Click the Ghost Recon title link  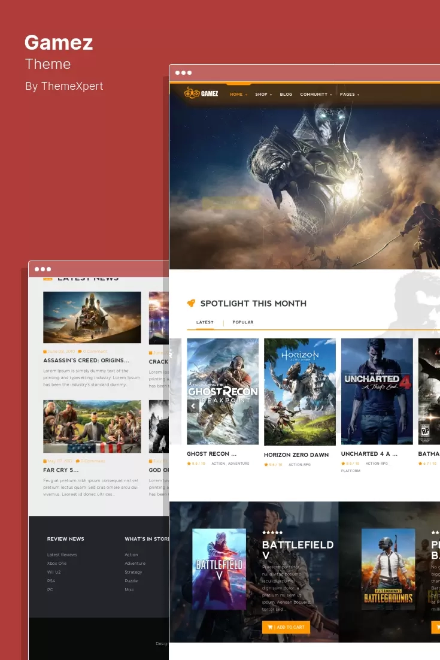tap(211, 454)
